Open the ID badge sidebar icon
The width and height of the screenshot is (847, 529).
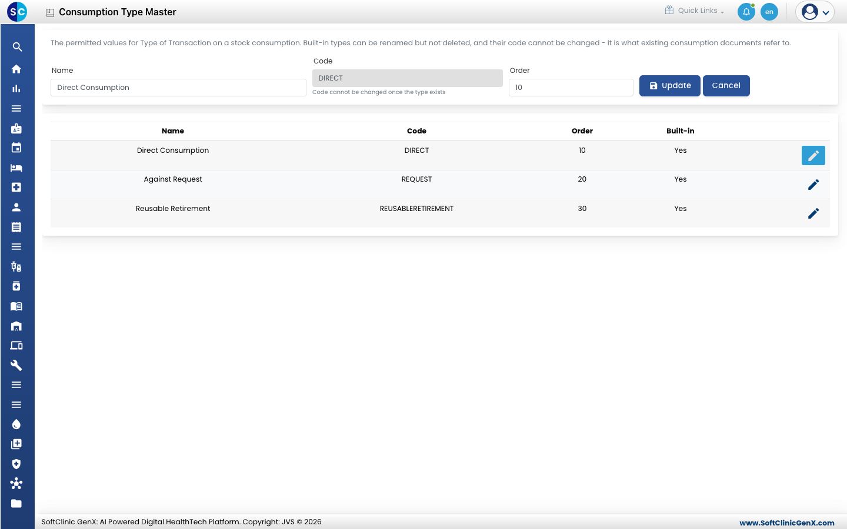point(16,128)
